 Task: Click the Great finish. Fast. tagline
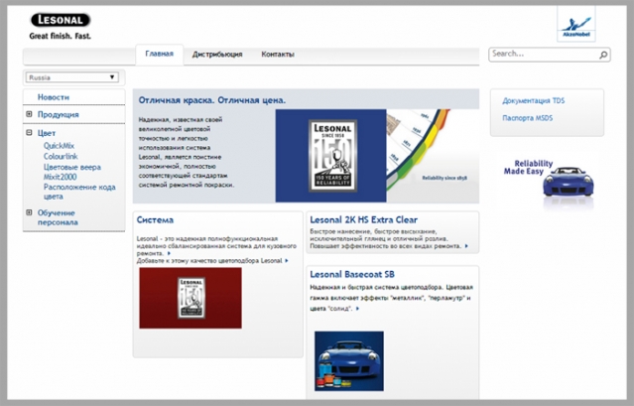tap(61, 36)
